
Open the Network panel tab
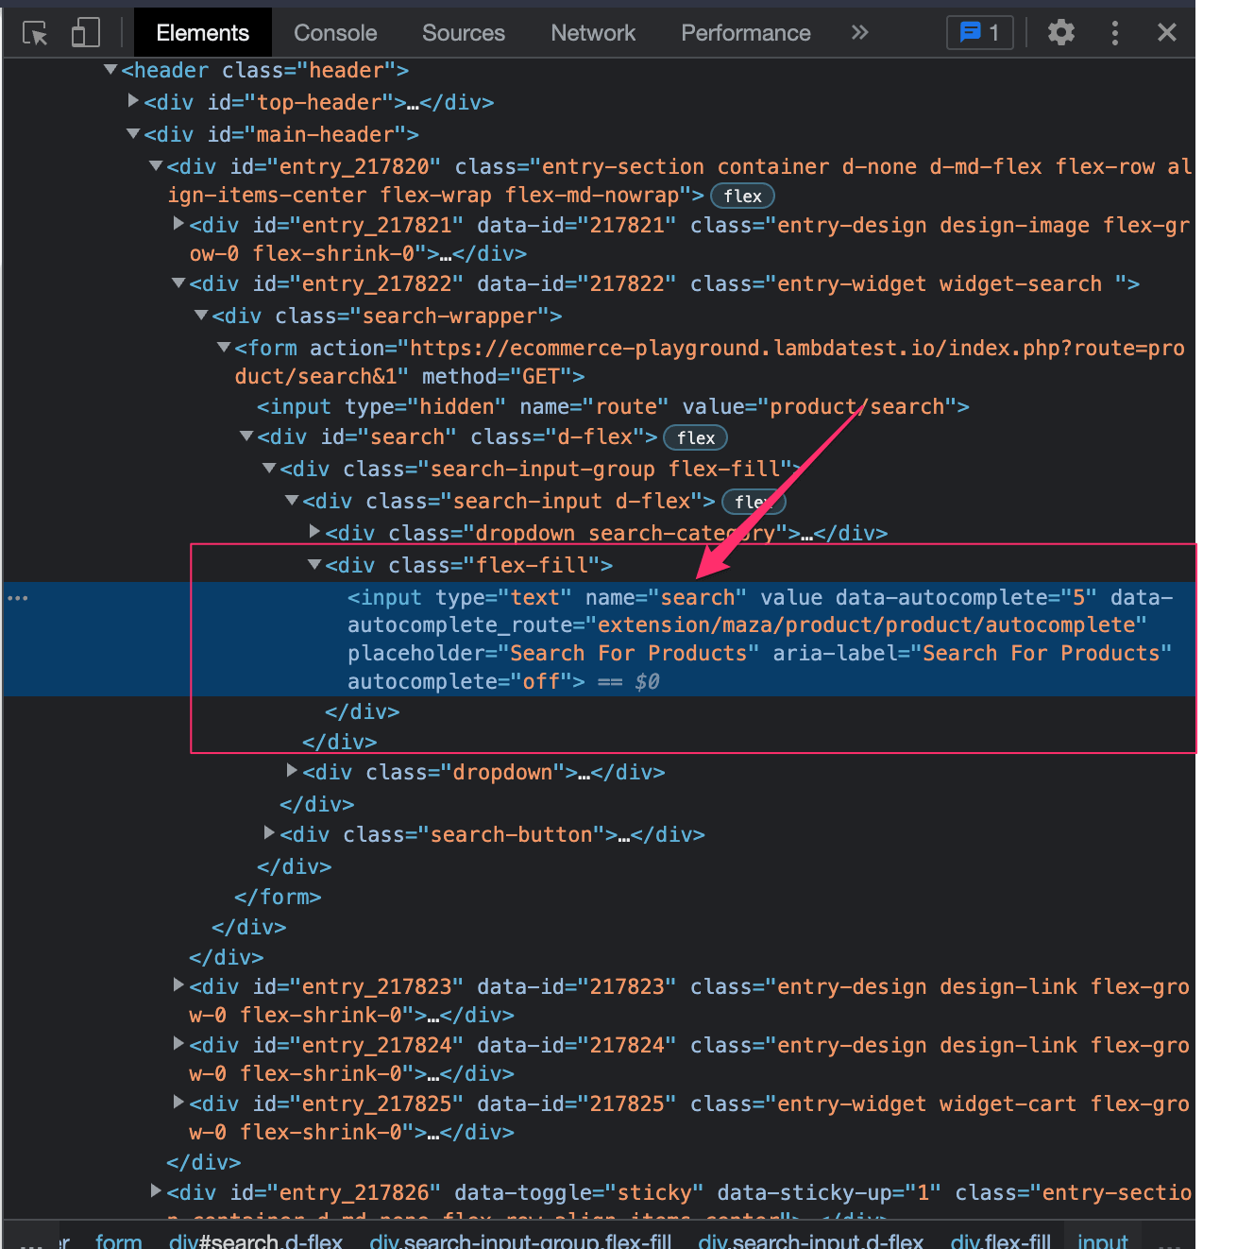point(593,32)
